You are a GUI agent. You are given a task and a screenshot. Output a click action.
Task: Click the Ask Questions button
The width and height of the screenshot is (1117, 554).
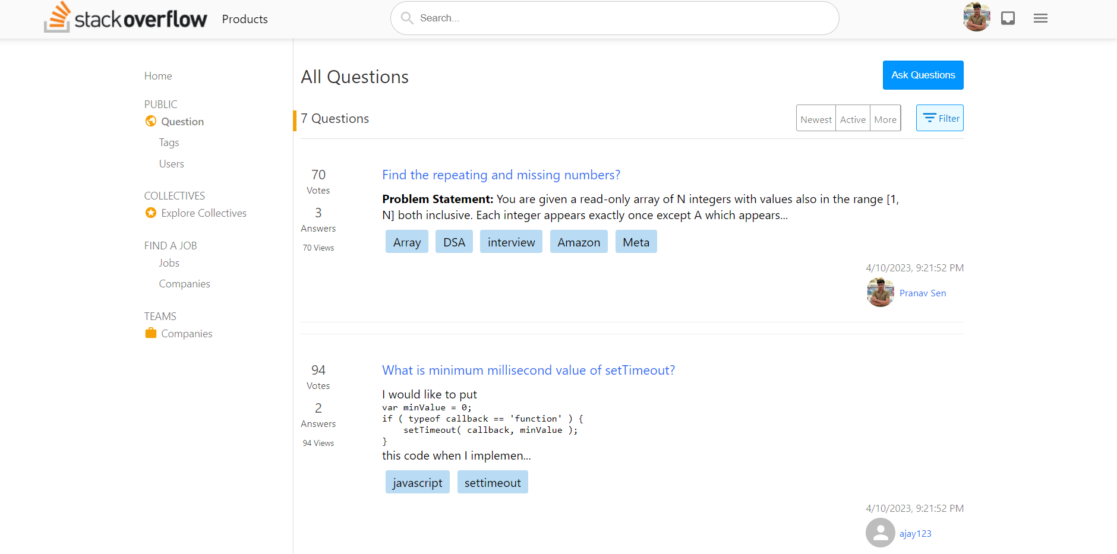tap(923, 75)
